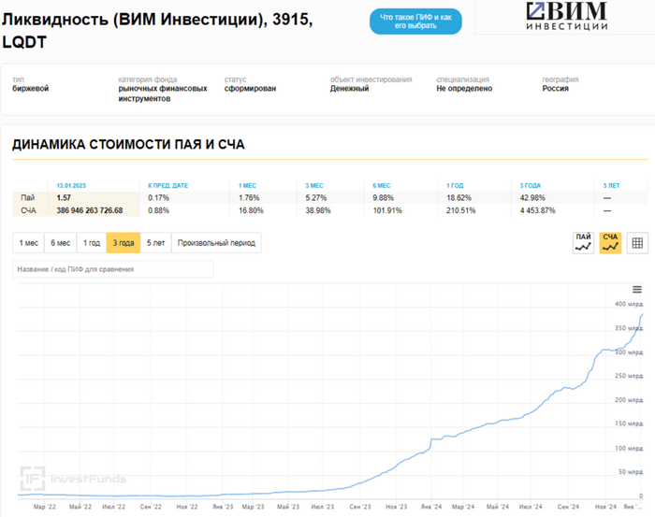Viewport: 655px width, 517px height.
Task: Select the 3 года period tab
Action: click(124, 243)
